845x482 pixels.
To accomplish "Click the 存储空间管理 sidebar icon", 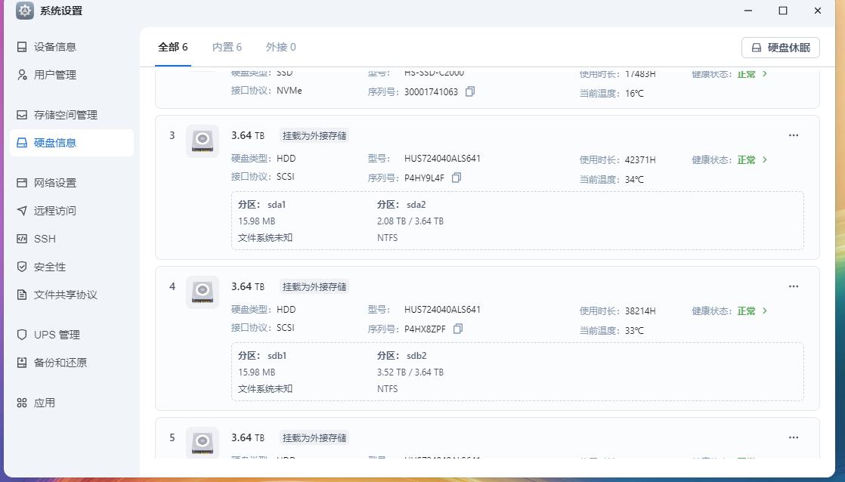I will (x=22, y=115).
